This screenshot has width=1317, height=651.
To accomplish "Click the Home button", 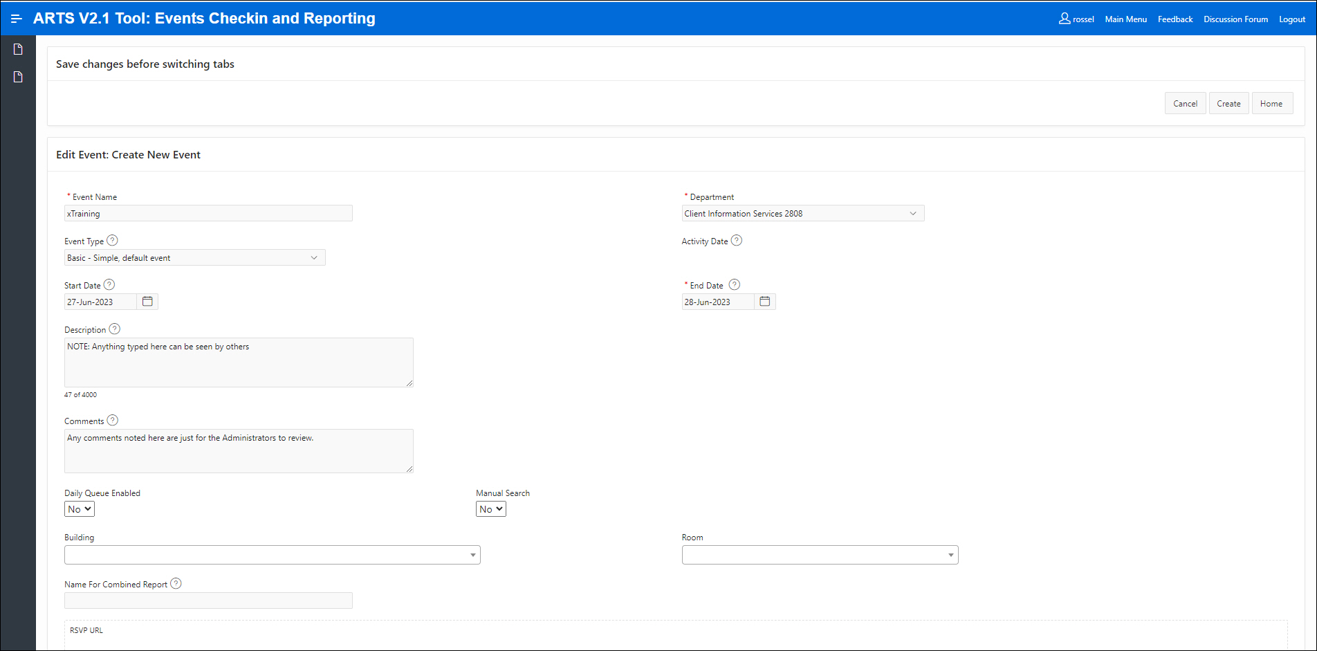I will [x=1271, y=104].
